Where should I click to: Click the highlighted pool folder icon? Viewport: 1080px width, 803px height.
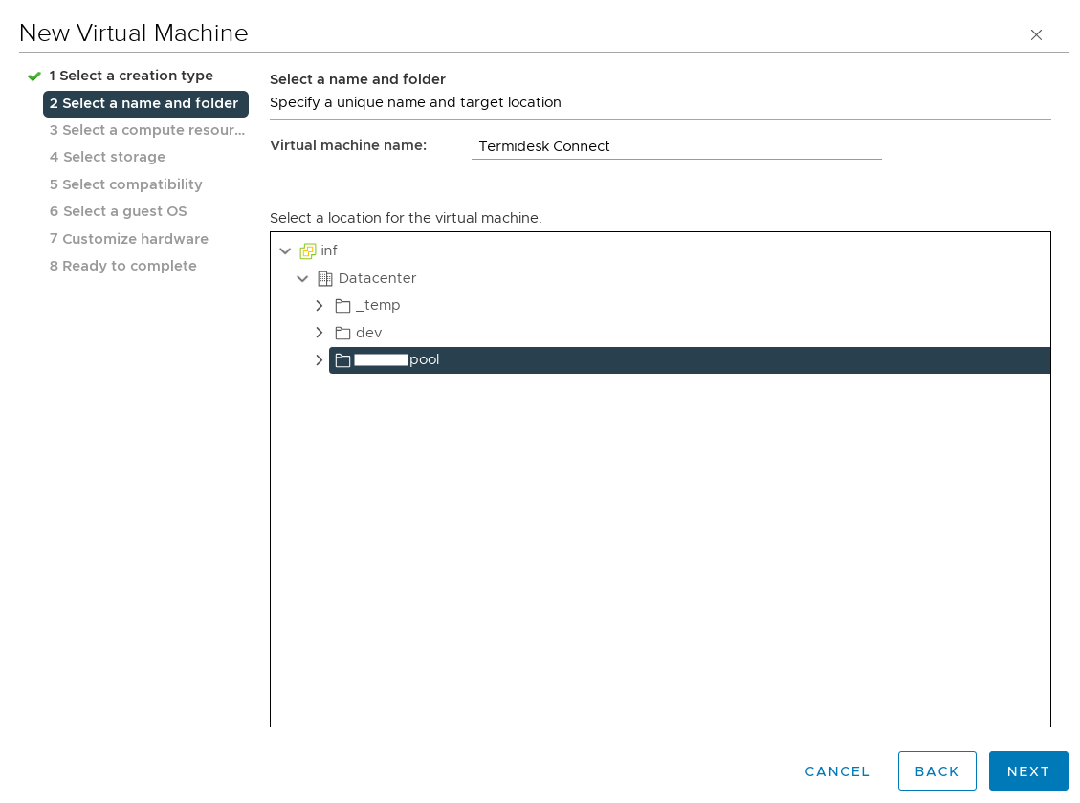pyautogui.click(x=342, y=360)
